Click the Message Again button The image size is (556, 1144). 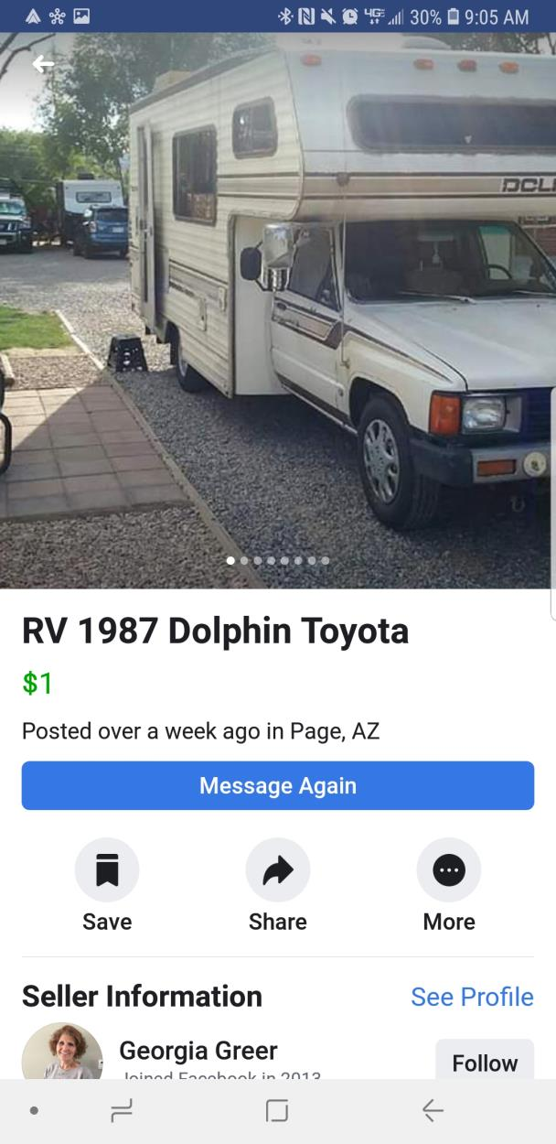(278, 785)
